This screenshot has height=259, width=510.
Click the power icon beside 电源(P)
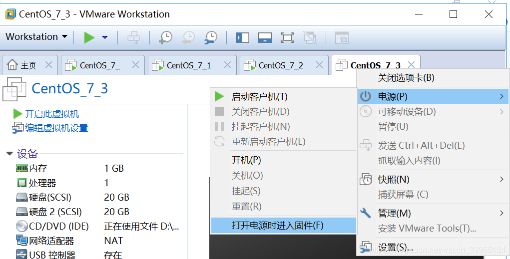[366, 96]
